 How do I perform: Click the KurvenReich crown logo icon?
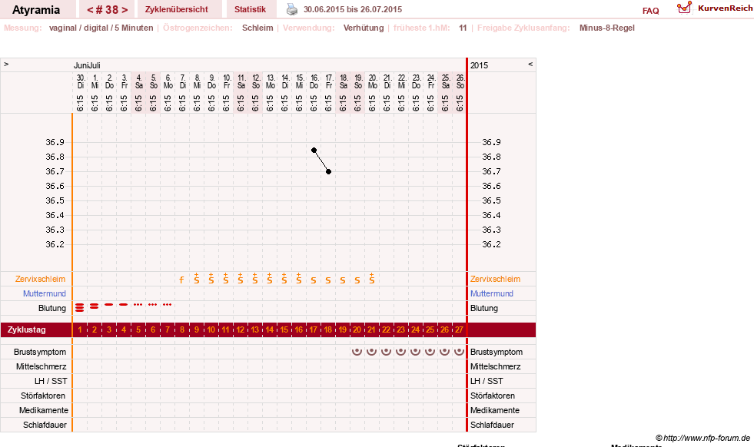[684, 8]
